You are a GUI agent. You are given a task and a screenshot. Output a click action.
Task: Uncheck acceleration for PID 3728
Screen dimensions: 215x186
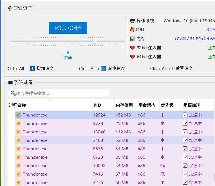[x=185, y=123]
